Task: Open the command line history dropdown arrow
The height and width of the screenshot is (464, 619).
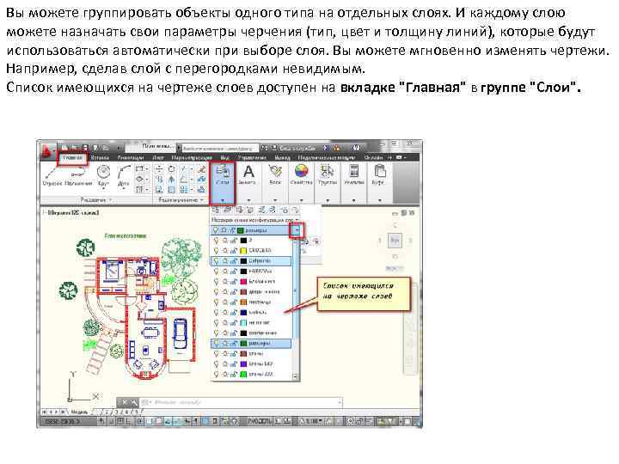Action: pos(340,402)
